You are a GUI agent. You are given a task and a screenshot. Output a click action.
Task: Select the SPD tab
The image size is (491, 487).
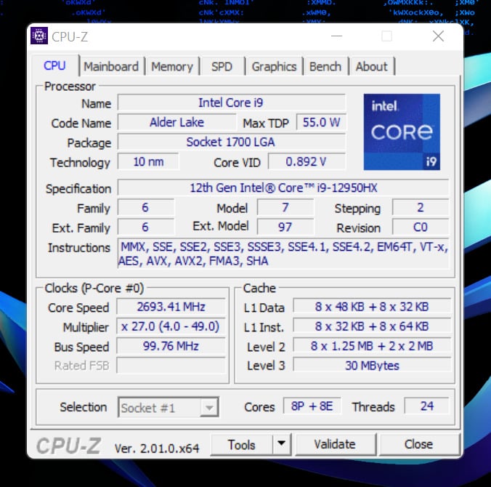(x=222, y=66)
